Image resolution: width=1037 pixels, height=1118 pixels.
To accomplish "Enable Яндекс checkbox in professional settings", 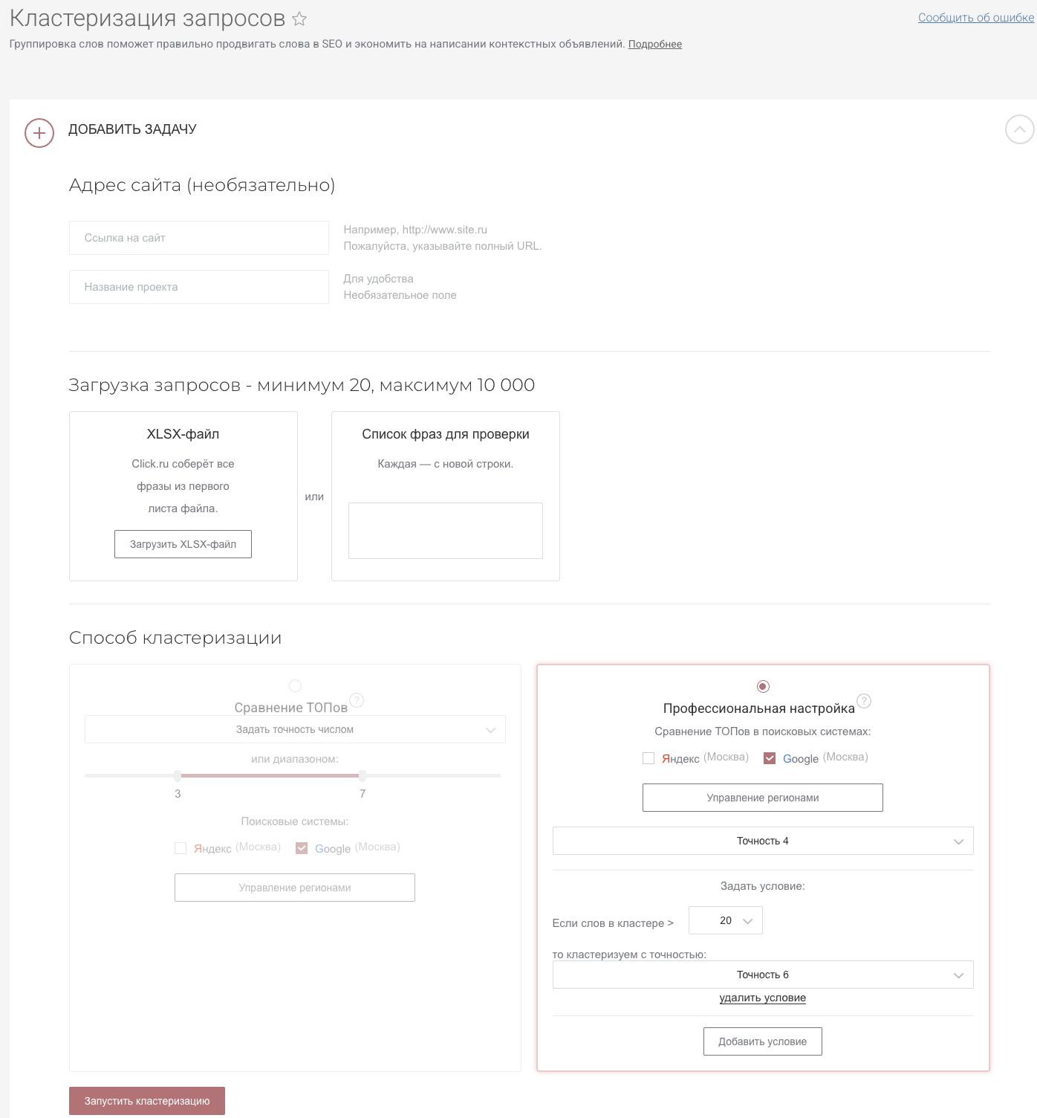I will pyautogui.click(x=648, y=758).
